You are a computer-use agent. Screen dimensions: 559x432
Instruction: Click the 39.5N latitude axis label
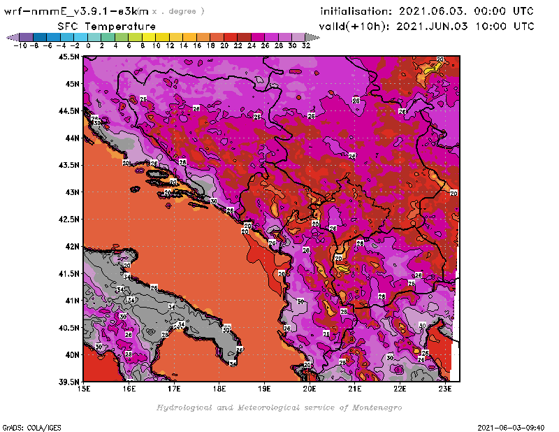coord(68,382)
